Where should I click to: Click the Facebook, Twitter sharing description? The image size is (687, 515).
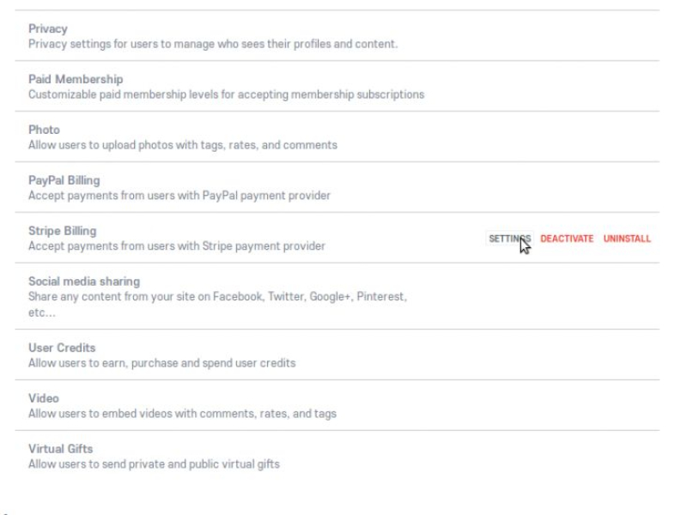click(218, 297)
